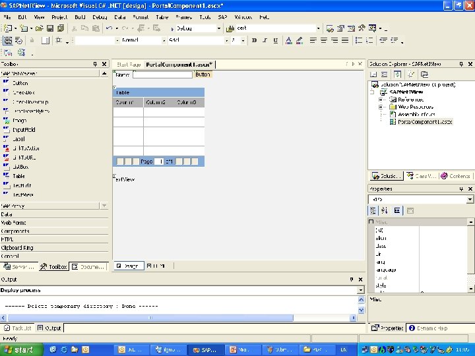
Task: Click the Undo icon
Action: pos(109,28)
